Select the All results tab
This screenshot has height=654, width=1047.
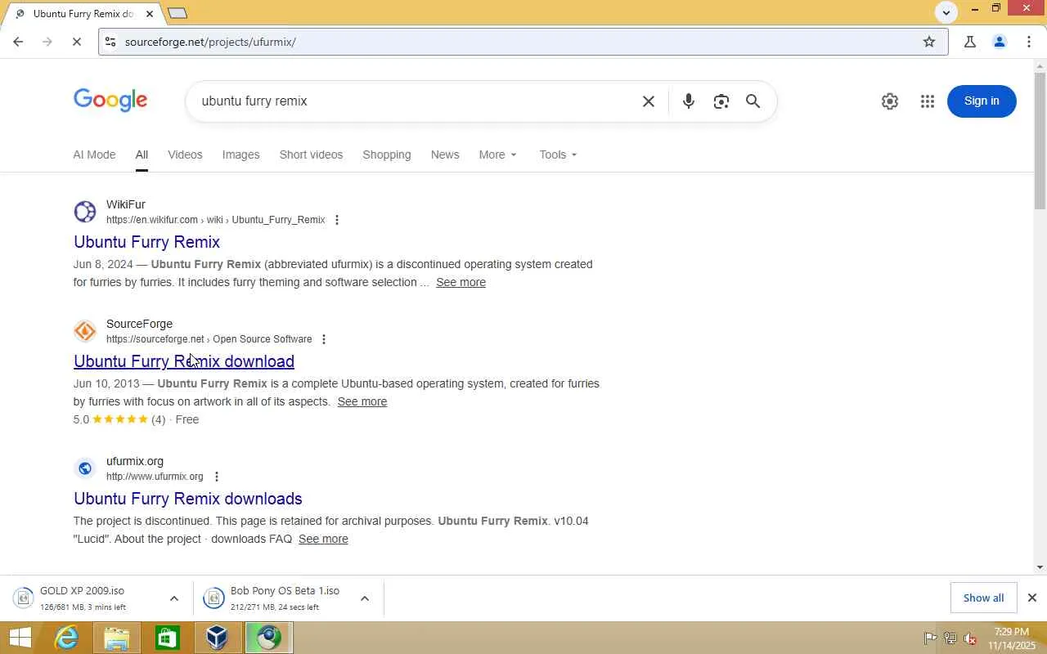pyautogui.click(x=142, y=155)
